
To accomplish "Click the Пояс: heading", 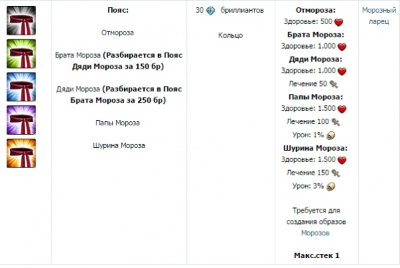I will 118,11.
